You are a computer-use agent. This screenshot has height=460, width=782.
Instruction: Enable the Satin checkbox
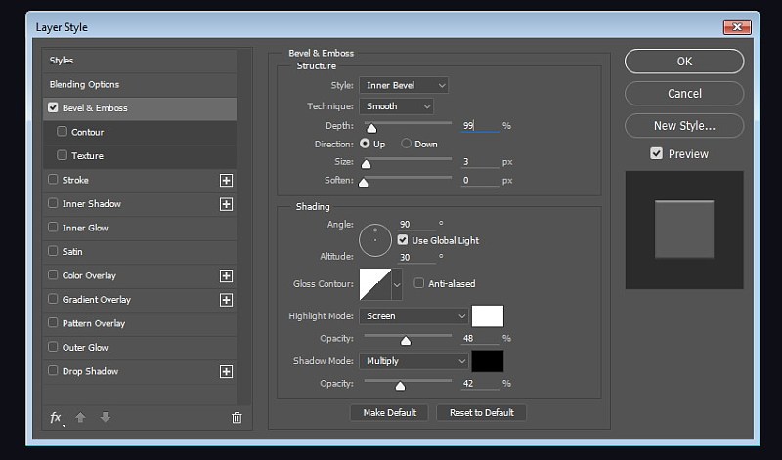[53, 251]
